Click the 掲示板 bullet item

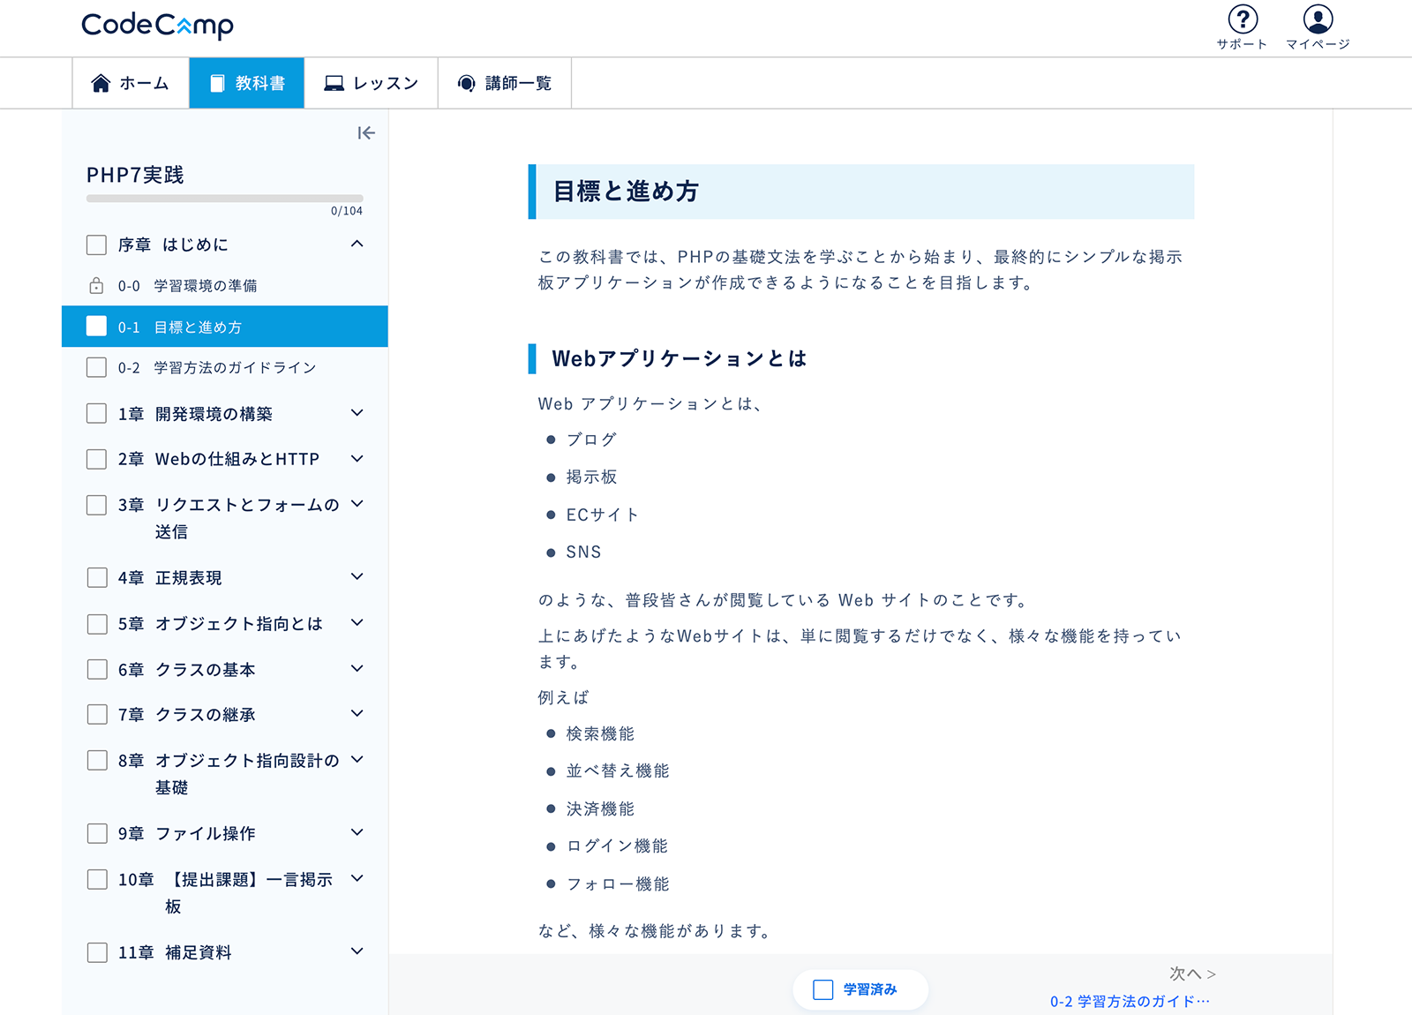(x=591, y=477)
